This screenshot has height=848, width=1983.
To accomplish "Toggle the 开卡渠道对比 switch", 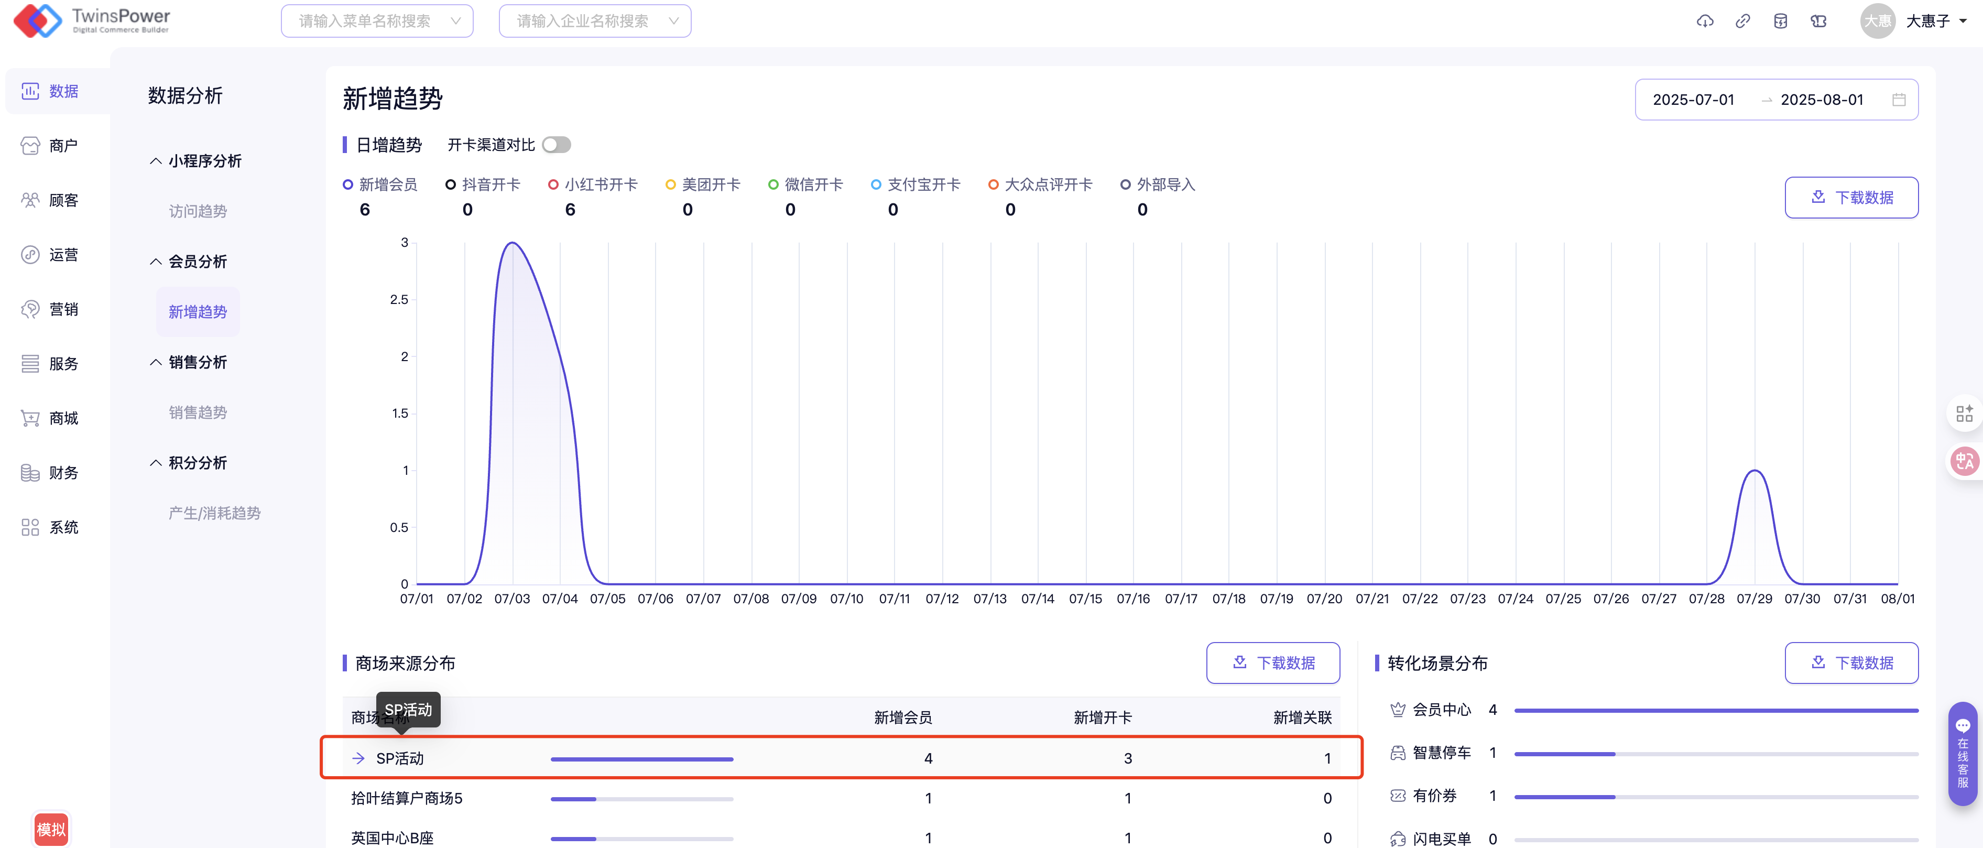I will pos(556,145).
